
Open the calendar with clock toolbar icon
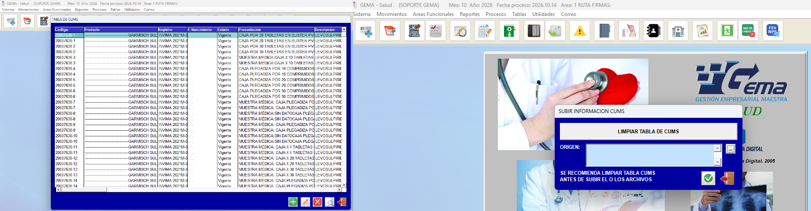460,31
